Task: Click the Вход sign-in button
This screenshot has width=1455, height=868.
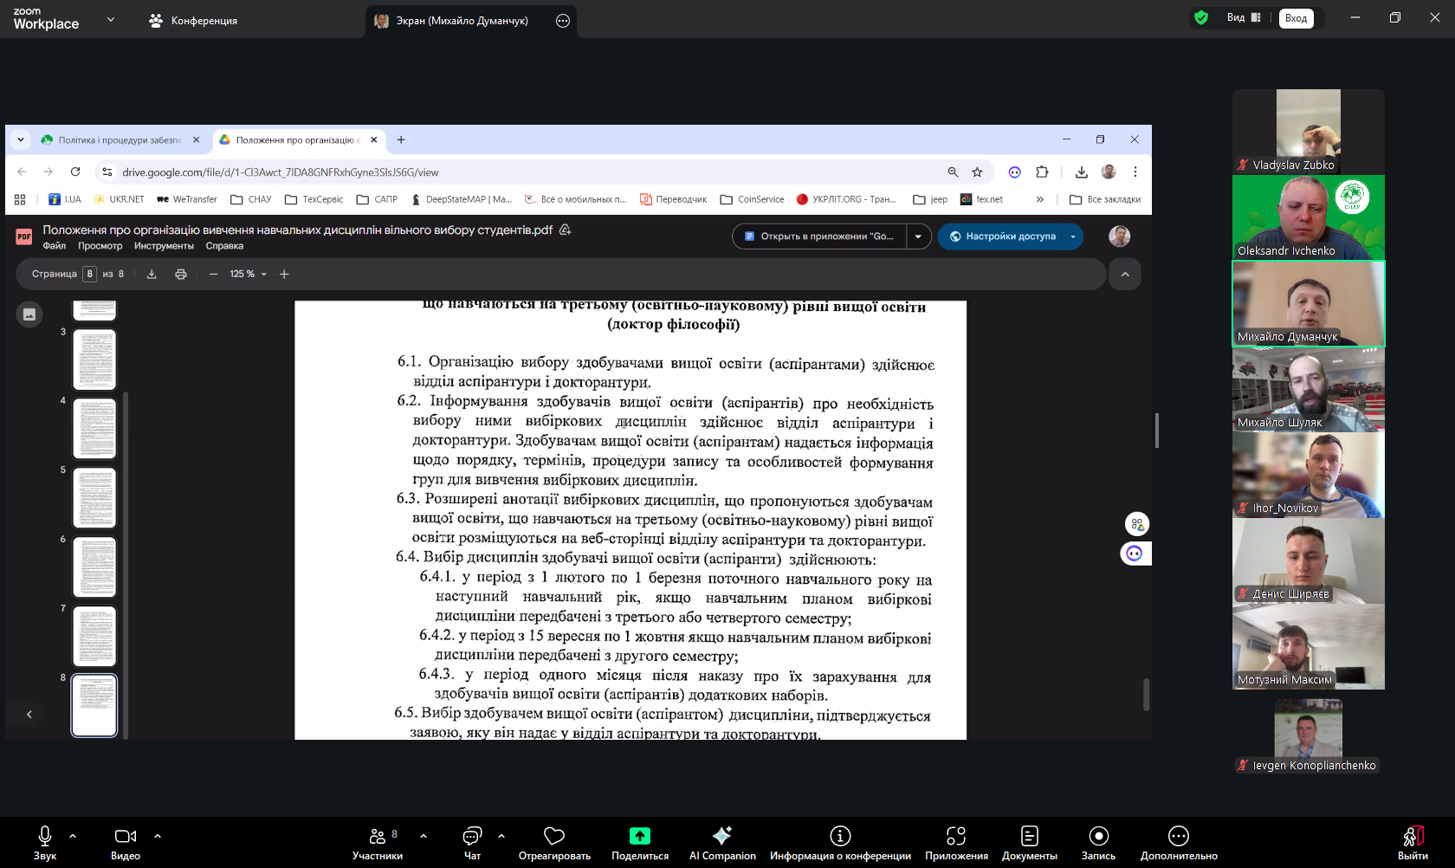Action: pyautogui.click(x=1296, y=18)
